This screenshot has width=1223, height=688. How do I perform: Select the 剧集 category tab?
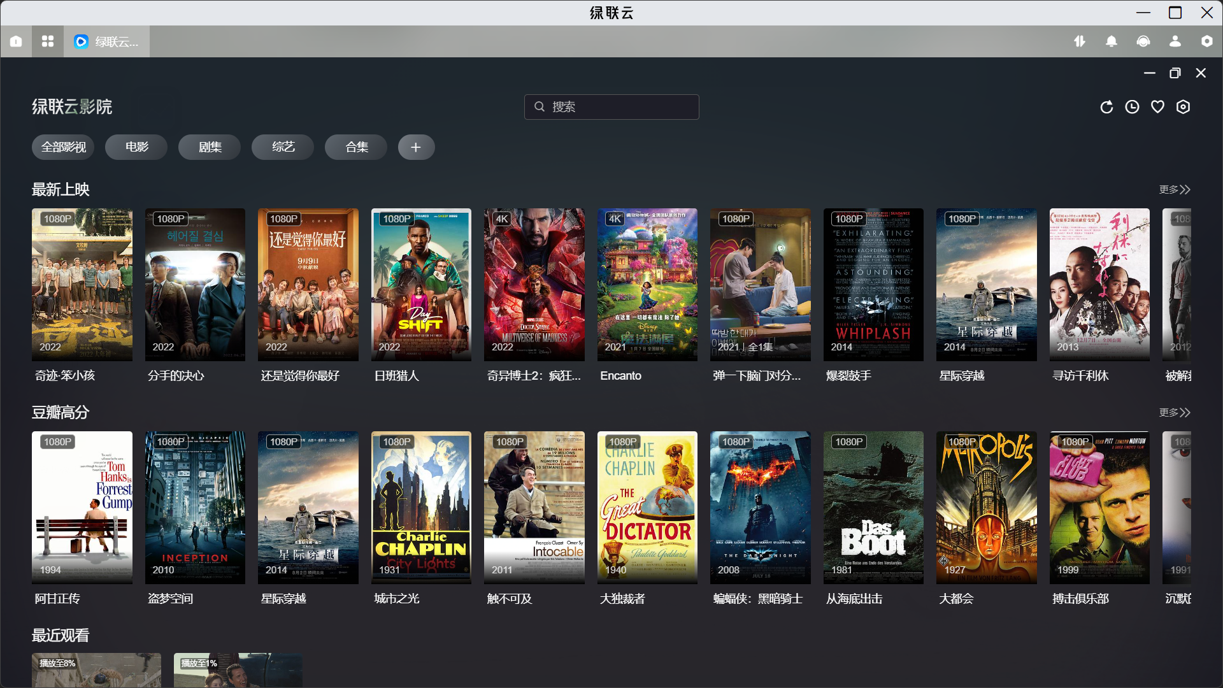(x=210, y=147)
